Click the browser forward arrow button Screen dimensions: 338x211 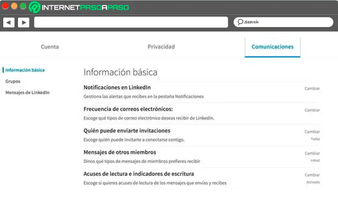tap(24, 22)
